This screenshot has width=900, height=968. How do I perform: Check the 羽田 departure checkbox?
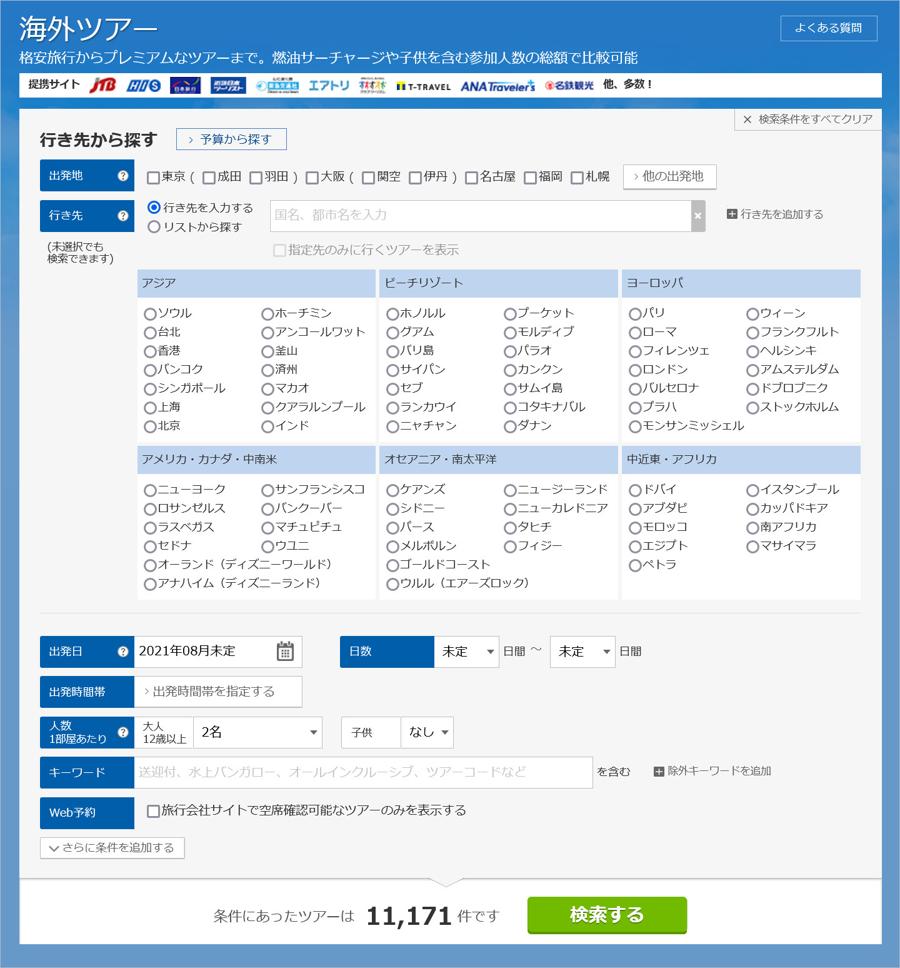coord(256,178)
